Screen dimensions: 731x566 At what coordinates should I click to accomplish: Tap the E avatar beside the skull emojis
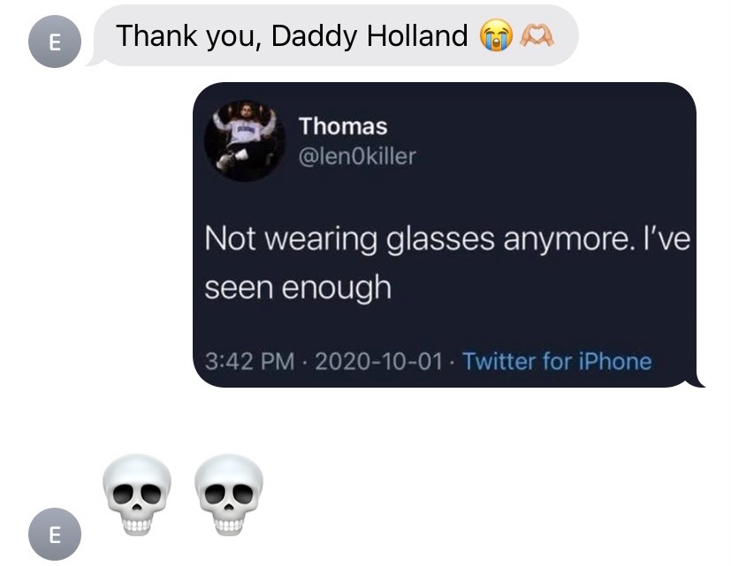pyautogui.click(x=55, y=534)
